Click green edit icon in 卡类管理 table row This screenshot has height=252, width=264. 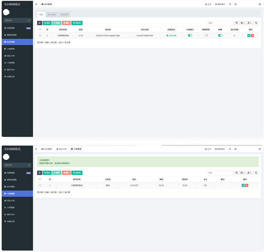(x=243, y=185)
